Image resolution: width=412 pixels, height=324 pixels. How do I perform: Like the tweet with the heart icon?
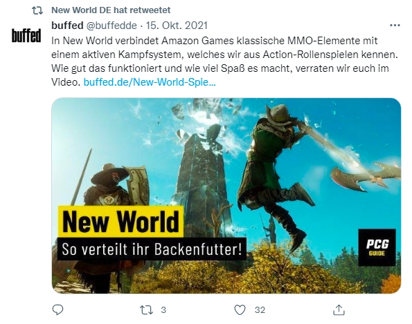coord(240,310)
